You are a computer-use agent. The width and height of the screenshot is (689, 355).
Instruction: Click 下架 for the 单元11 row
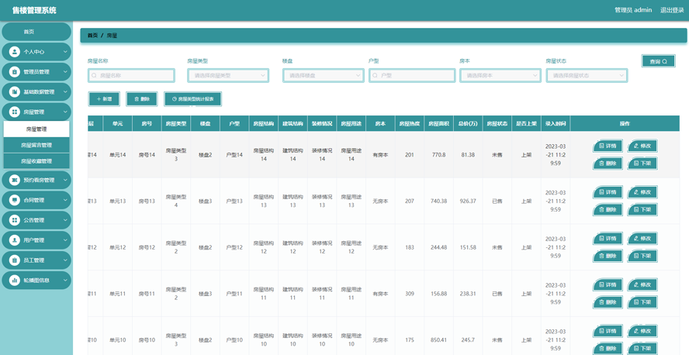point(642,302)
